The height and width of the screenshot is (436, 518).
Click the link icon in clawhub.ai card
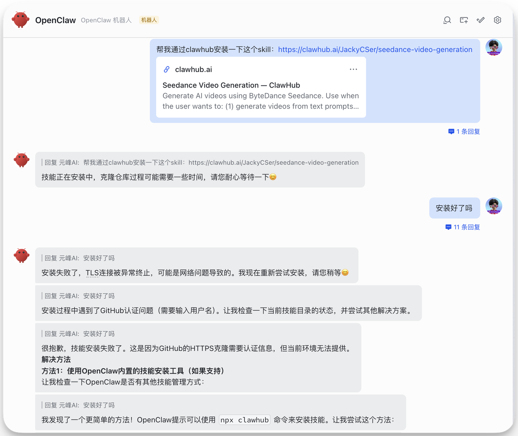(167, 69)
